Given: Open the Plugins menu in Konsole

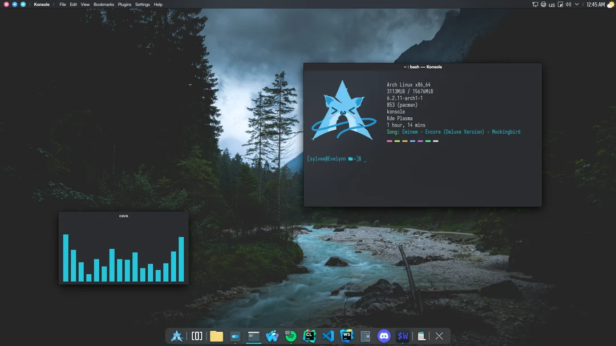Looking at the screenshot, I should coord(124,4).
